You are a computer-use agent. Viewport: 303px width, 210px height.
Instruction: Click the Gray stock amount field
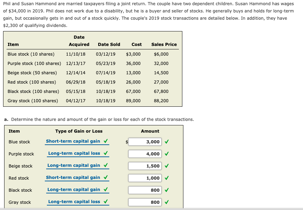pyautogui.click(x=145, y=202)
